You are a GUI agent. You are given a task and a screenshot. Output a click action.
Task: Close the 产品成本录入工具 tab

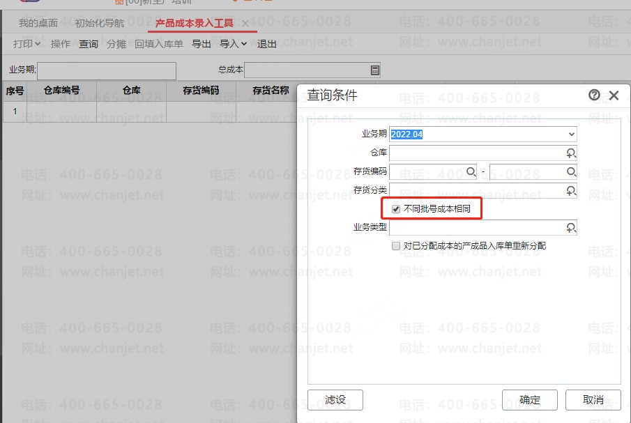(245, 23)
